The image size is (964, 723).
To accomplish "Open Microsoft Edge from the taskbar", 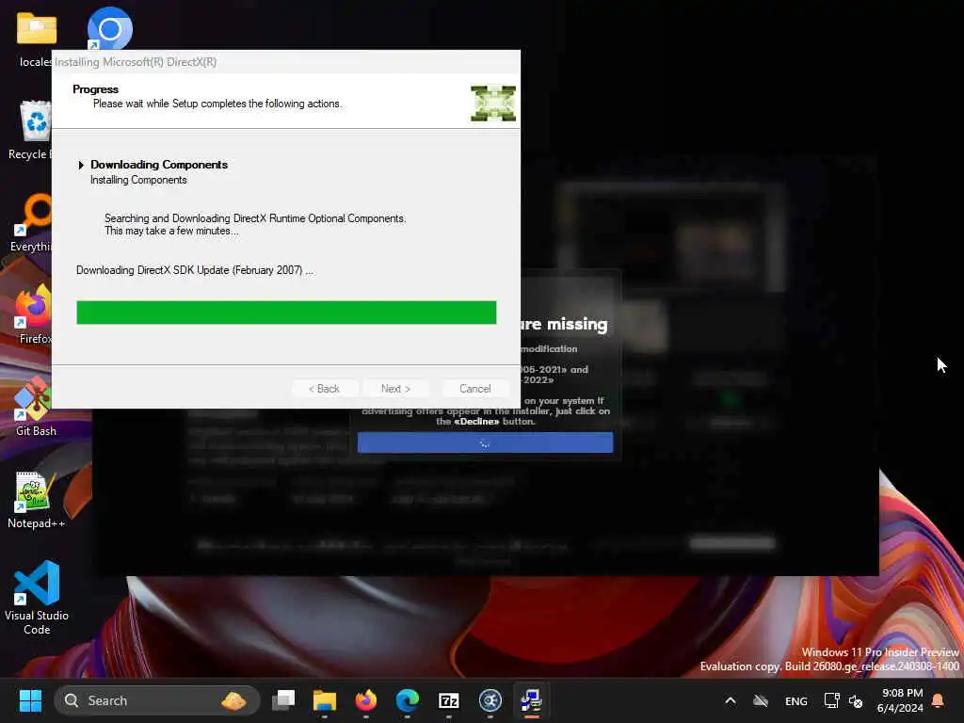I will [407, 700].
